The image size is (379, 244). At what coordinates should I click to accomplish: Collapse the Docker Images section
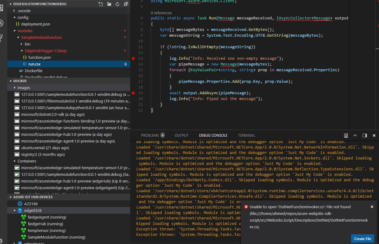[x=24, y=88]
